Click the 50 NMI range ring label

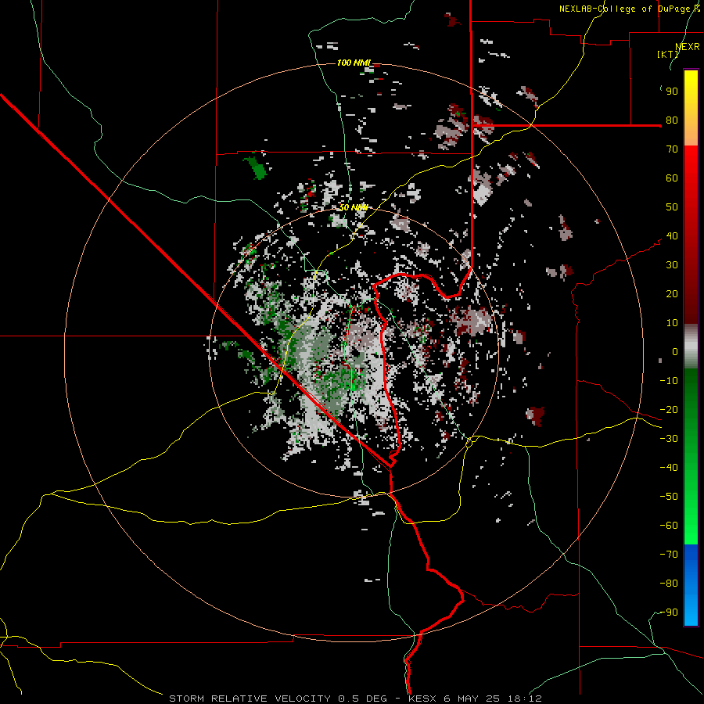point(354,207)
